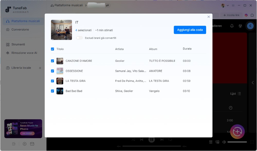Click the pause button

click(152, 139)
